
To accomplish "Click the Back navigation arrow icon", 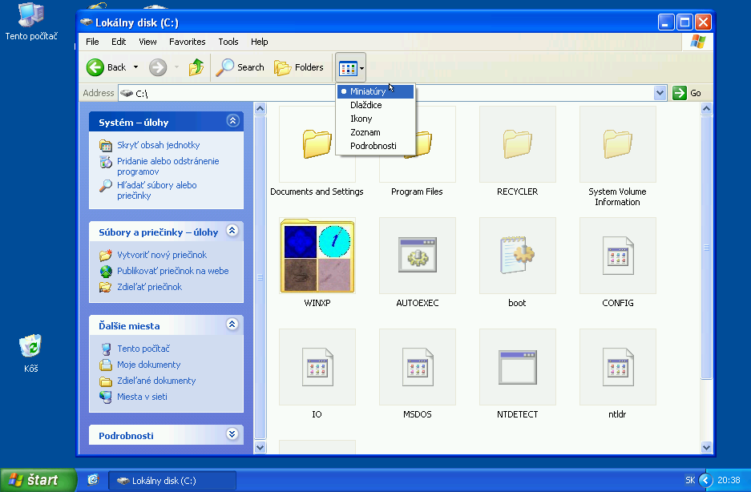I will click(96, 68).
